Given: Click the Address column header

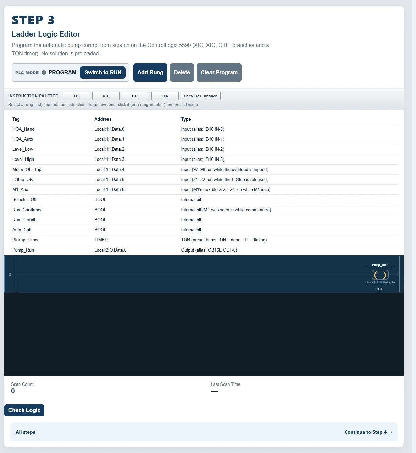Looking at the screenshot, I should tap(103, 119).
